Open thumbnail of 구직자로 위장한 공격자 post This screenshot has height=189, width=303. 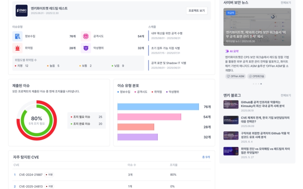click(231, 136)
